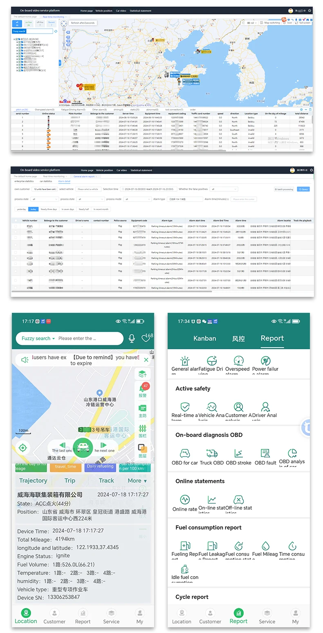Open the 'Whether the false positives' dropdown
323x633 pixels.
[x=224, y=189]
